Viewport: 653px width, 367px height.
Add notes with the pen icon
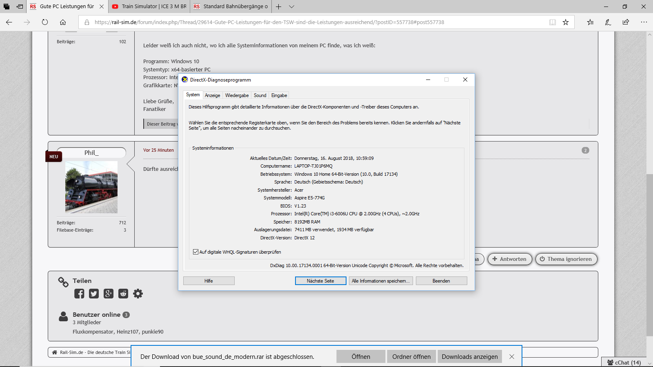(608, 22)
